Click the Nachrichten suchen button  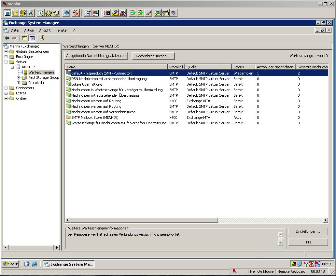point(153,56)
